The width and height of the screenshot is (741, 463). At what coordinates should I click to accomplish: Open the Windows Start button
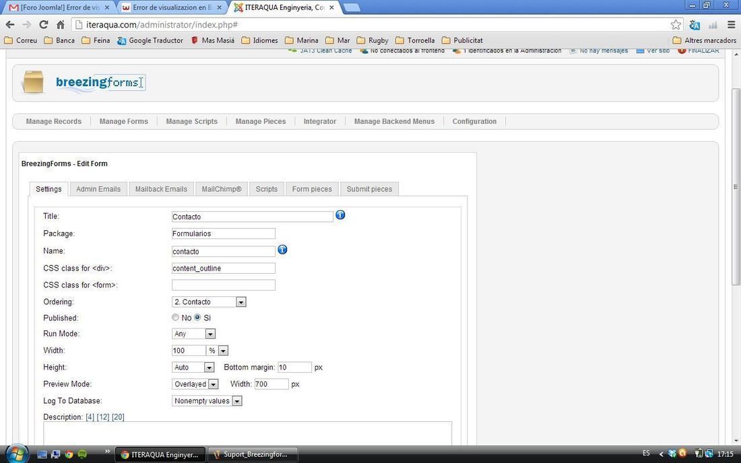[x=17, y=454]
